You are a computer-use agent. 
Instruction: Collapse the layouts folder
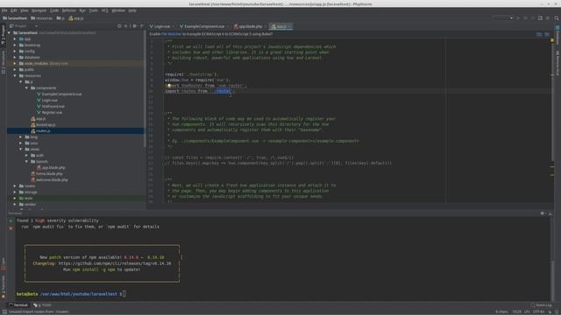(x=26, y=161)
